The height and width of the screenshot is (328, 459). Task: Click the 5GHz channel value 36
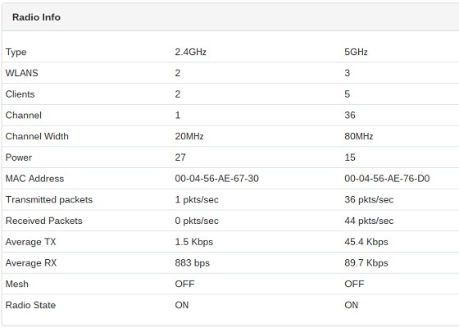click(x=350, y=115)
